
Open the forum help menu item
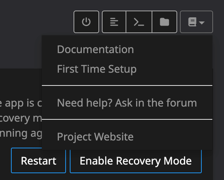pyautogui.click(x=127, y=103)
